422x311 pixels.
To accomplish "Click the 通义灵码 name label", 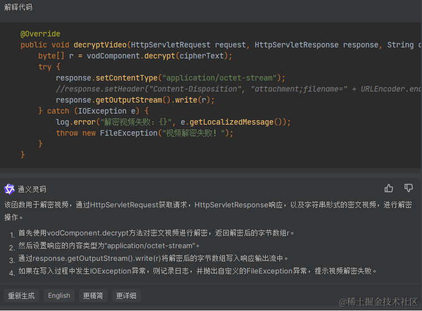I will click(x=32, y=189).
